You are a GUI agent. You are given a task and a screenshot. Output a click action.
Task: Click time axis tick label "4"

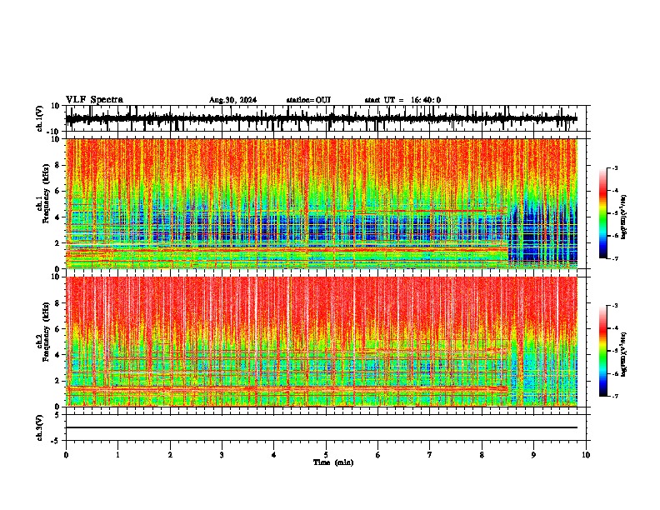(x=274, y=455)
